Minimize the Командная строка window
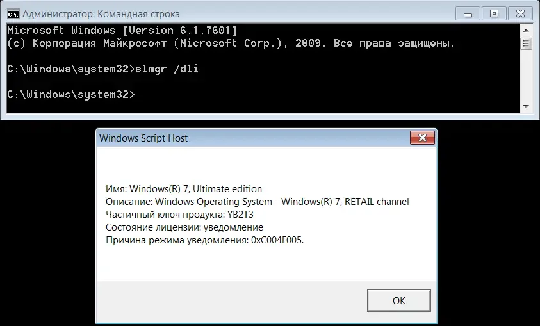Viewport: 540px width, 326px height. [x=468, y=14]
